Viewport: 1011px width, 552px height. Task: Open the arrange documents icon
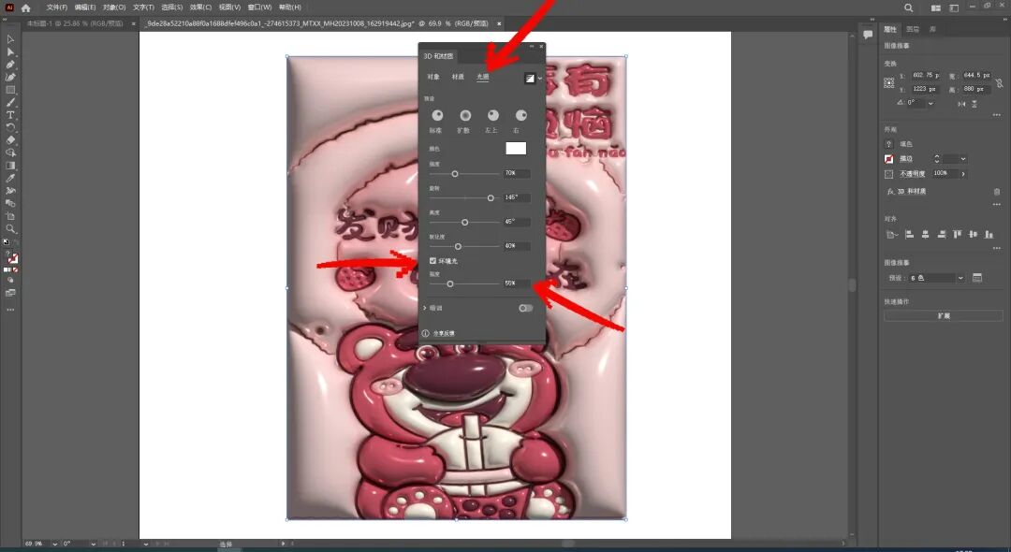pyautogui.click(x=935, y=7)
